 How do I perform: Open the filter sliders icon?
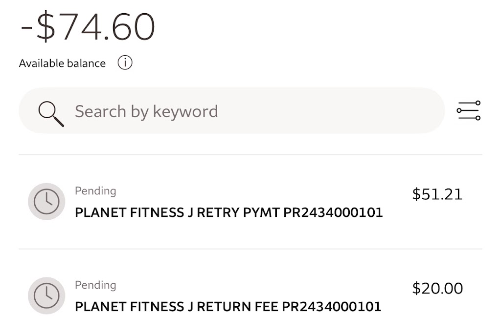[468, 111]
